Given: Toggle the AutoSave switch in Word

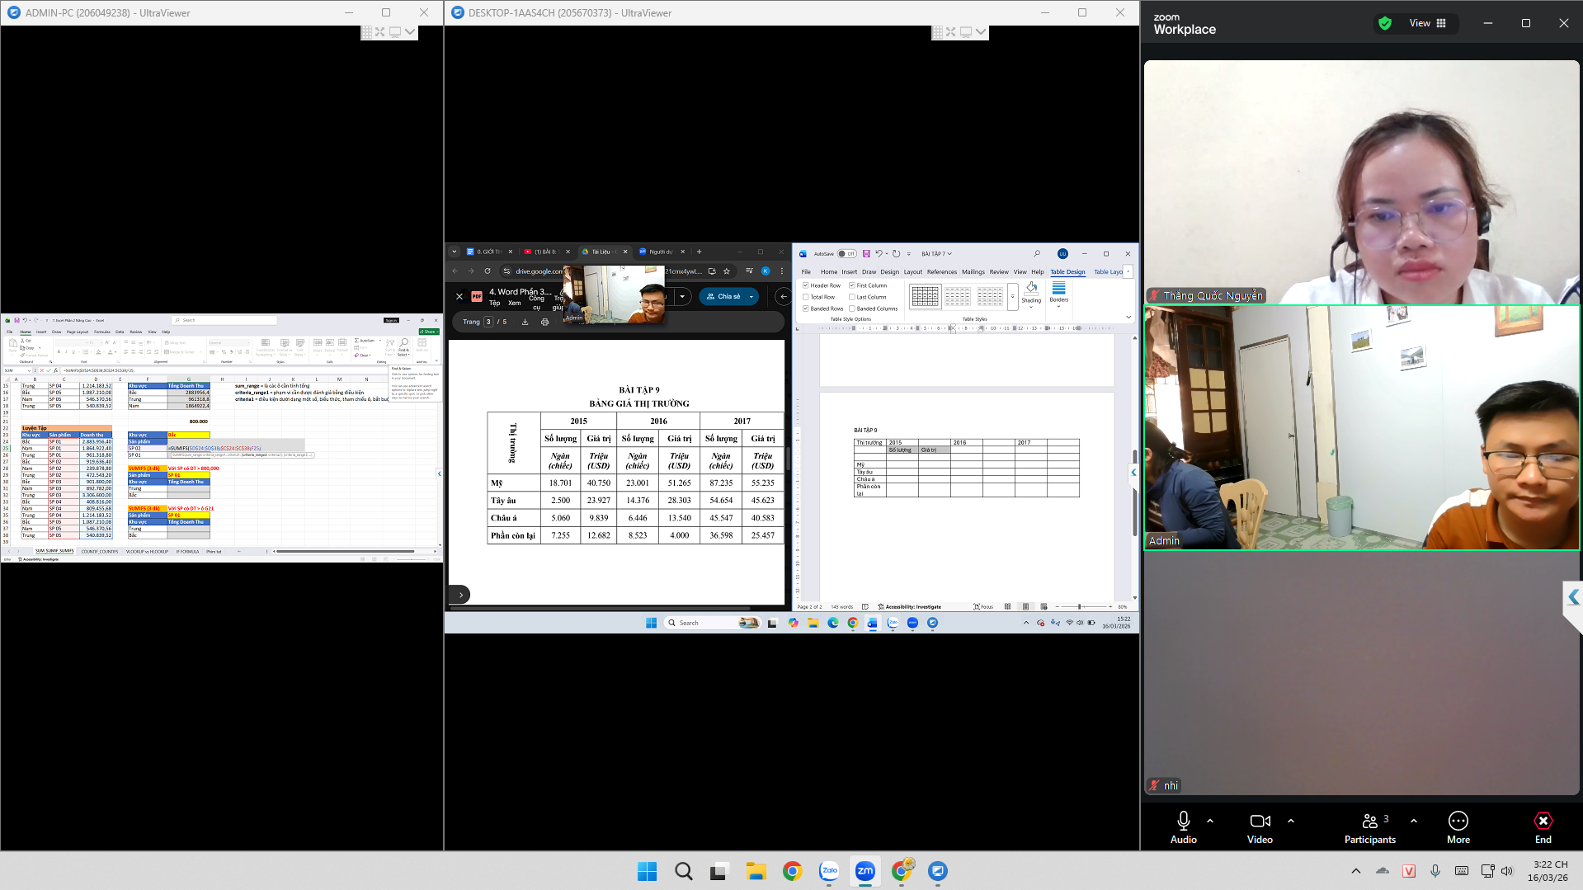Looking at the screenshot, I should [846, 254].
